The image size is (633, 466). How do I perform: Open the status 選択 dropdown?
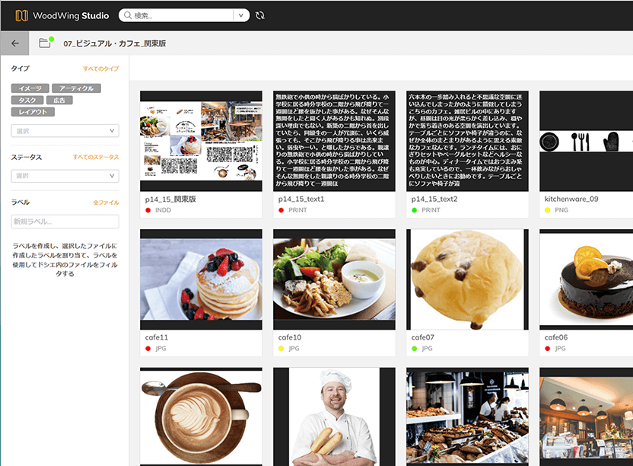coord(65,176)
